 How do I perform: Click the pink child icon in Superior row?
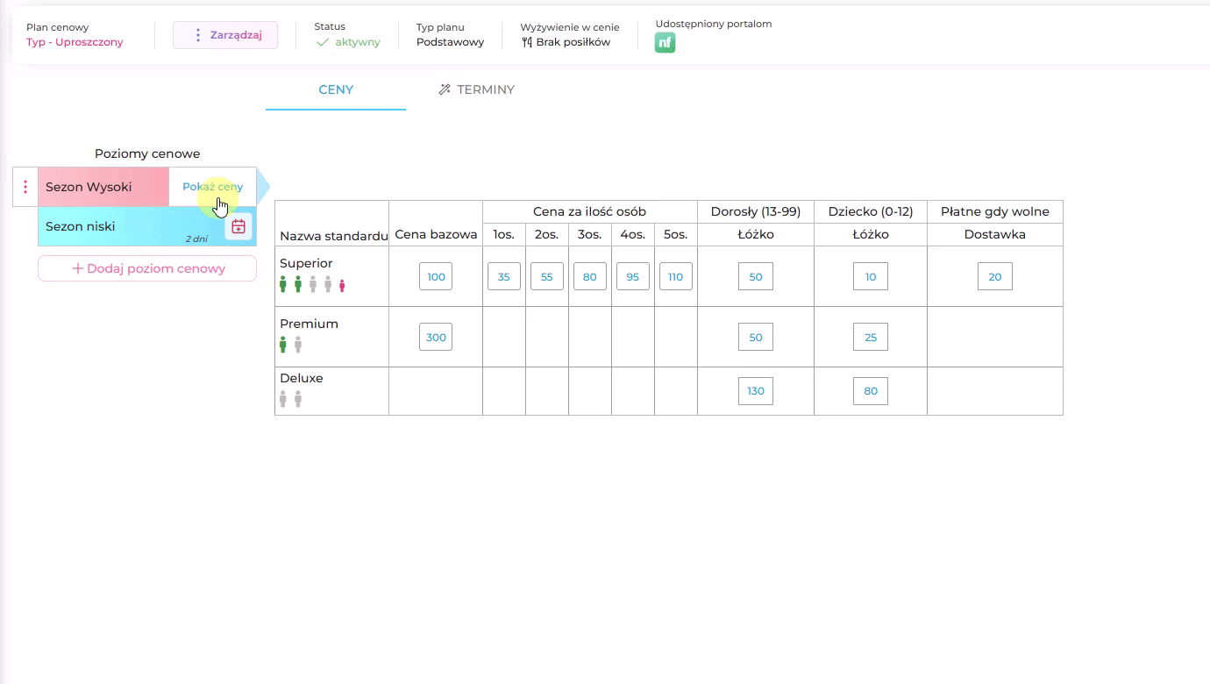342,285
